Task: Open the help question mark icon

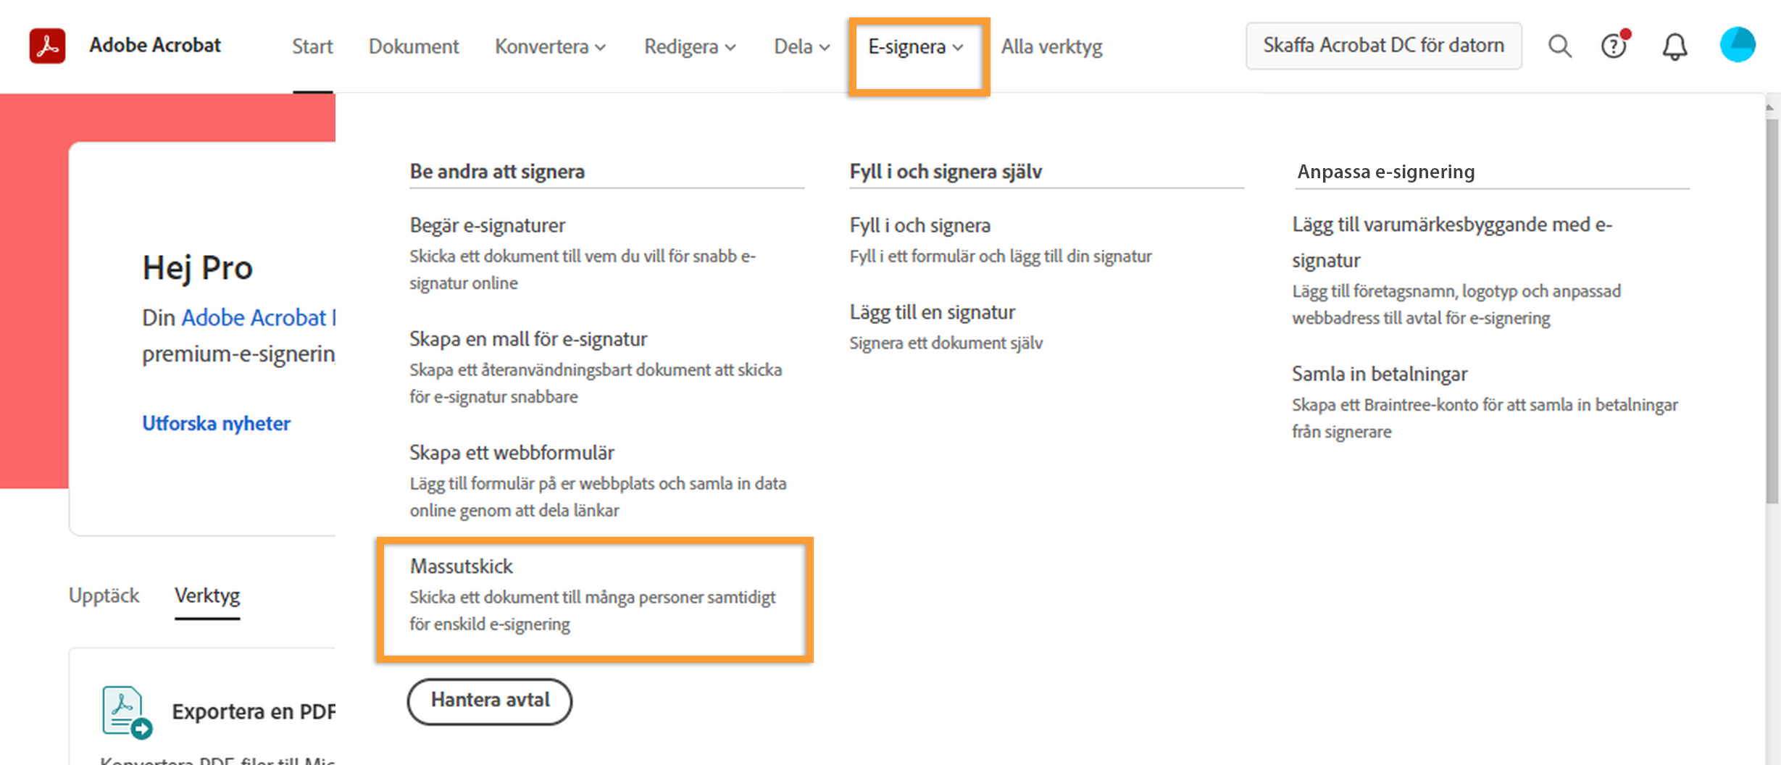Action: pos(1614,46)
